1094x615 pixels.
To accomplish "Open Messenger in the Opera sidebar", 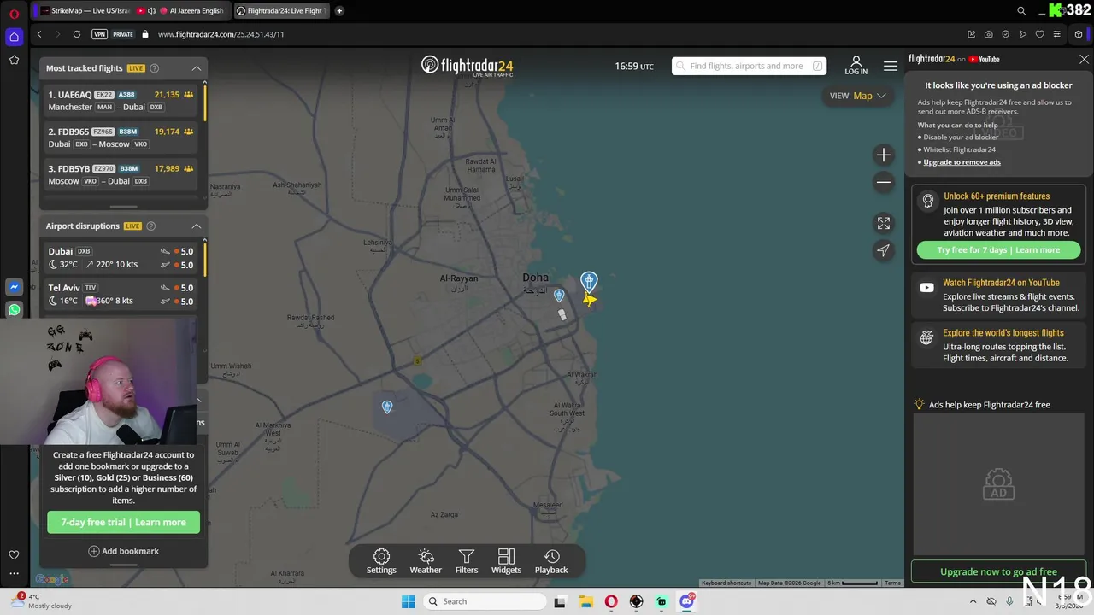I will tap(14, 287).
